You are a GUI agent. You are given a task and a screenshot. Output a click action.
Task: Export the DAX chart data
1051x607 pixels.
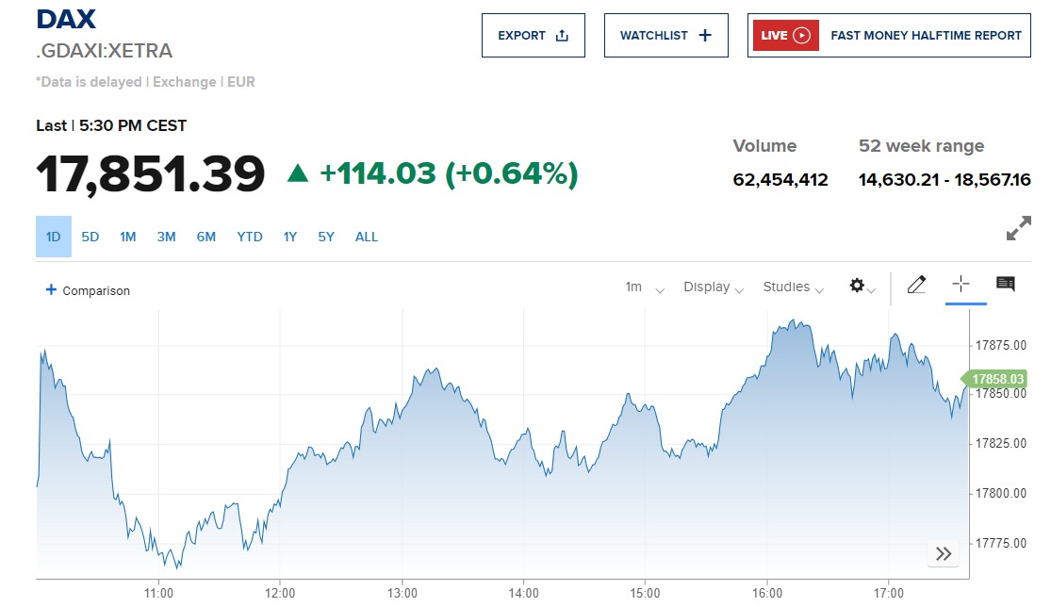tap(533, 36)
